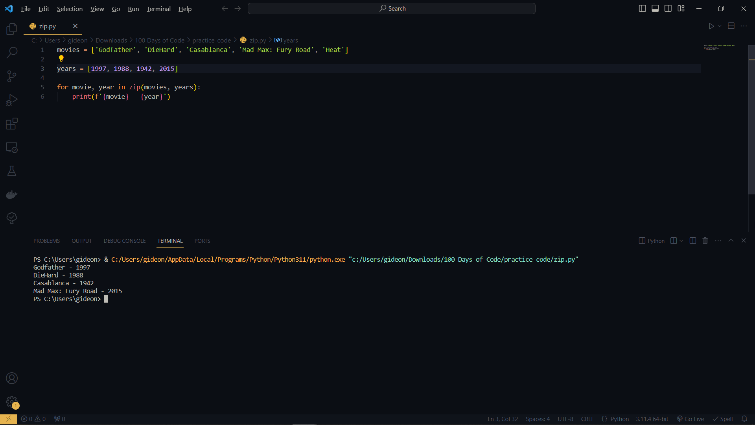The width and height of the screenshot is (755, 425).
Task: Open the Edit menu
Action: click(44, 9)
